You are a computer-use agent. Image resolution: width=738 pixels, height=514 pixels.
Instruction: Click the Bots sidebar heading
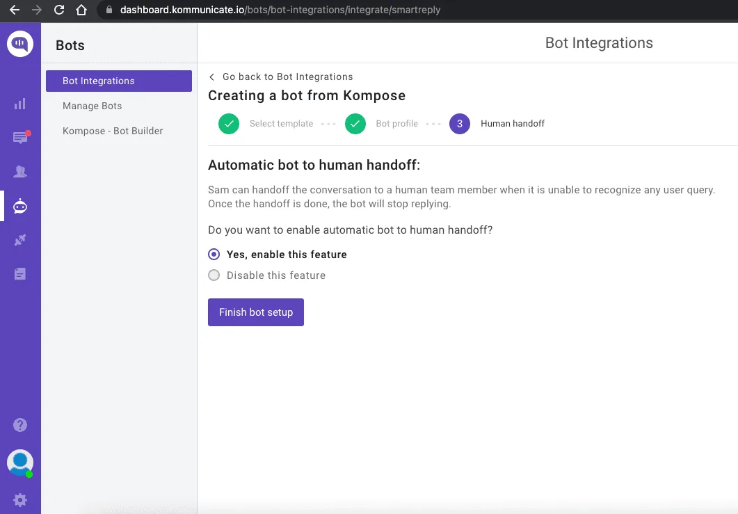tap(70, 45)
